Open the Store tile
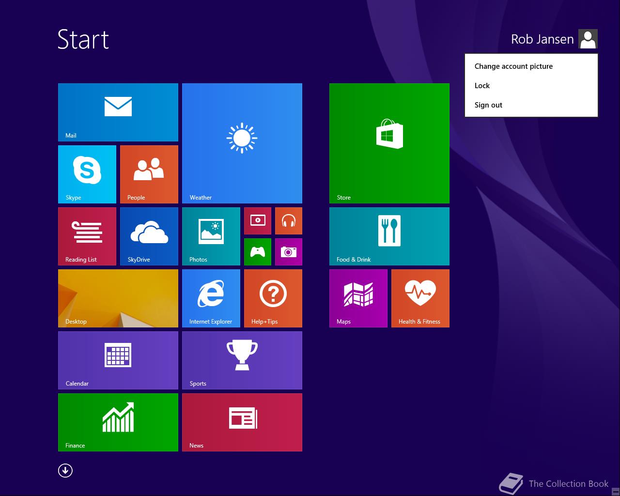 point(389,143)
